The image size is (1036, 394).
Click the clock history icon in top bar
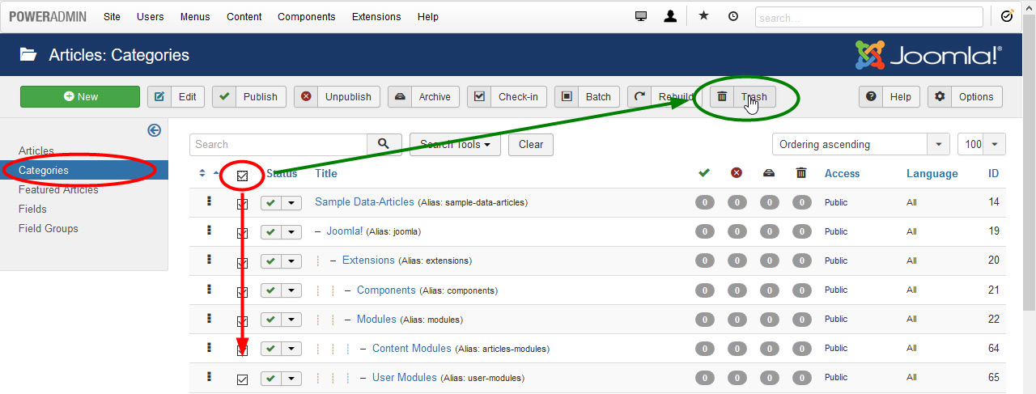tap(733, 16)
